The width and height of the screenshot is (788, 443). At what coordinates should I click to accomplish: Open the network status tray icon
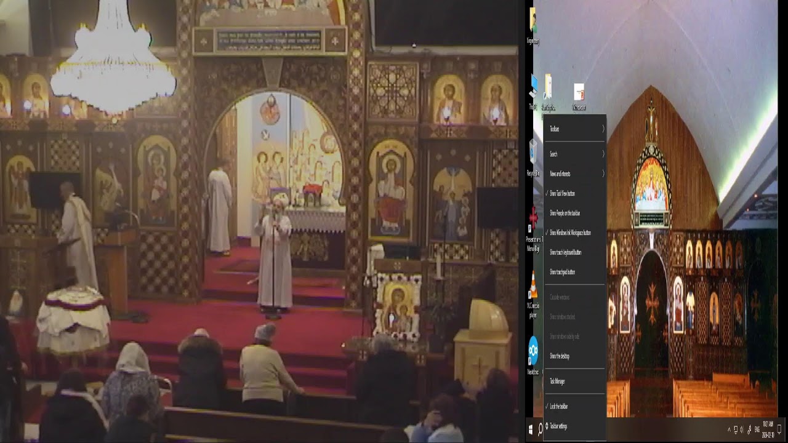click(x=735, y=429)
